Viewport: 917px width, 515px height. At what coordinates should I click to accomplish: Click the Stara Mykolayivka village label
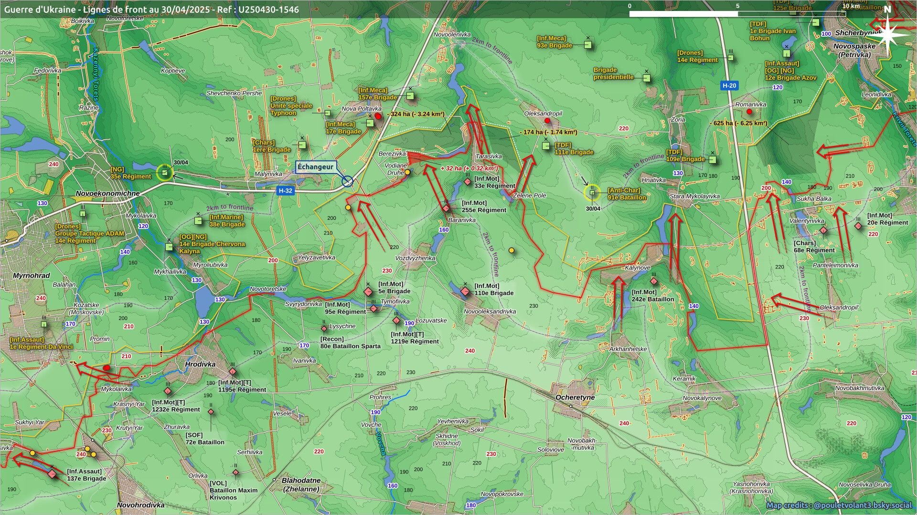tap(694, 196)
